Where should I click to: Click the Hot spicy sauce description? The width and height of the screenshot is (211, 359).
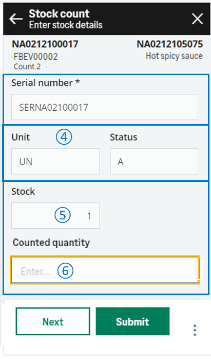tap(174, 56)
